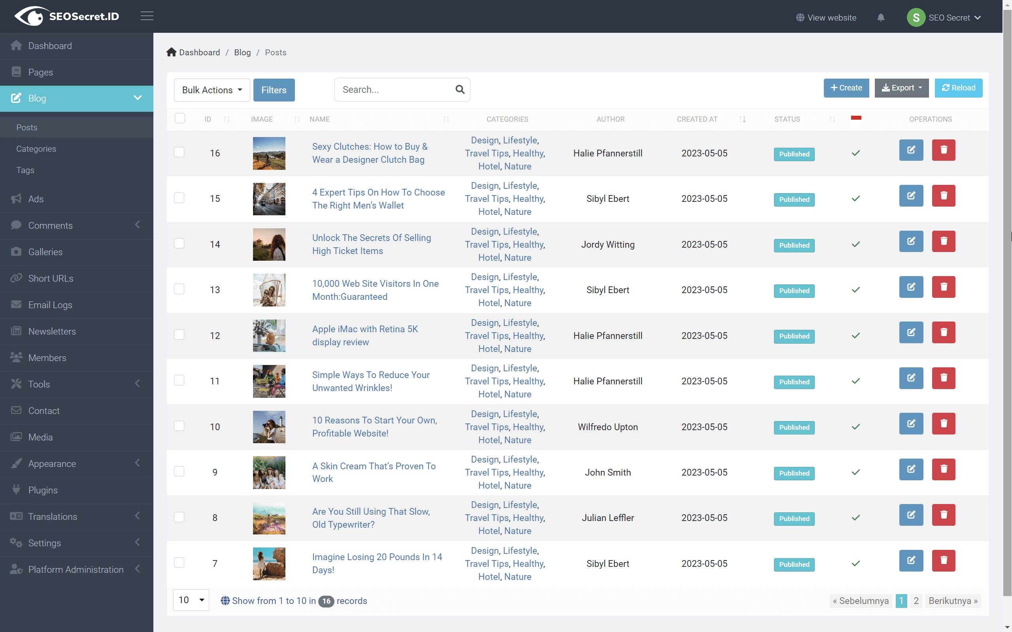Toggle the select-all checkbox in table header
The image size is (1012, 632).
tap(180, 118)
